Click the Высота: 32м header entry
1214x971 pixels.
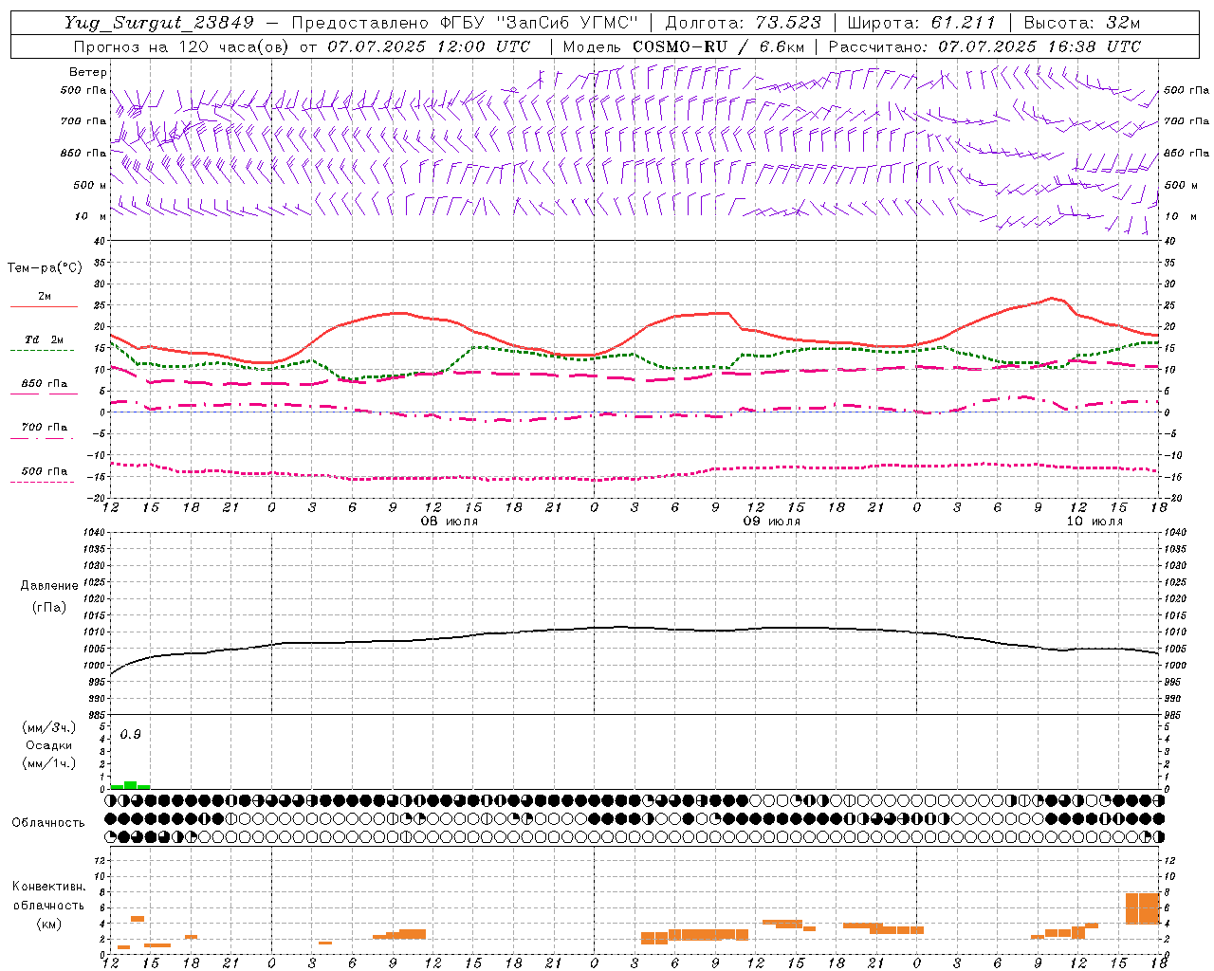[1082, 23]
